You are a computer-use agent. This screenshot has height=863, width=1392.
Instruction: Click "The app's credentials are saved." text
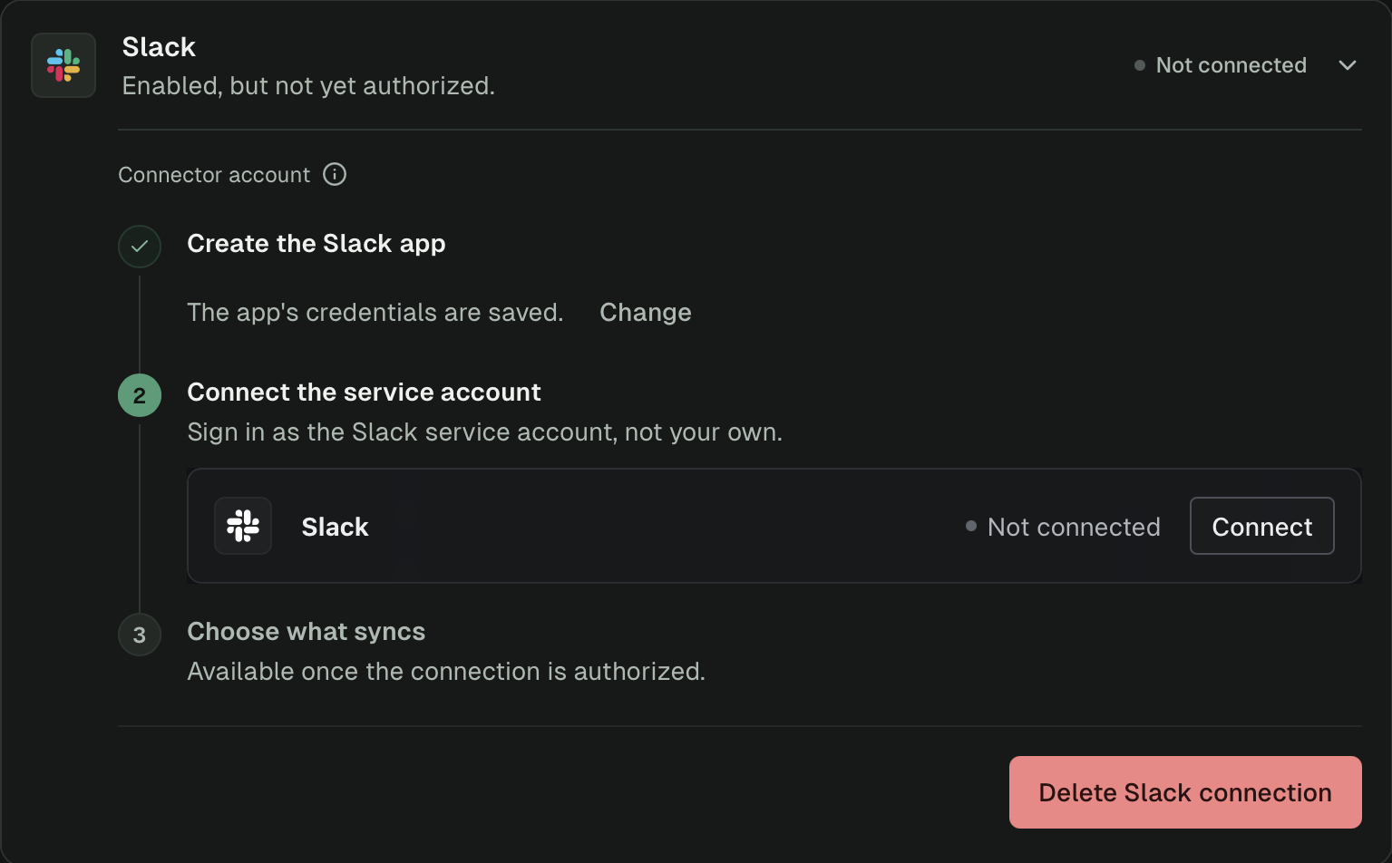point(375,313)
